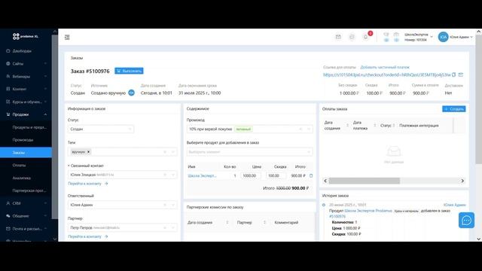Click the Создать button in Оплаты заказа
This screenshot has height=271, width=482.
coord(454,109)
